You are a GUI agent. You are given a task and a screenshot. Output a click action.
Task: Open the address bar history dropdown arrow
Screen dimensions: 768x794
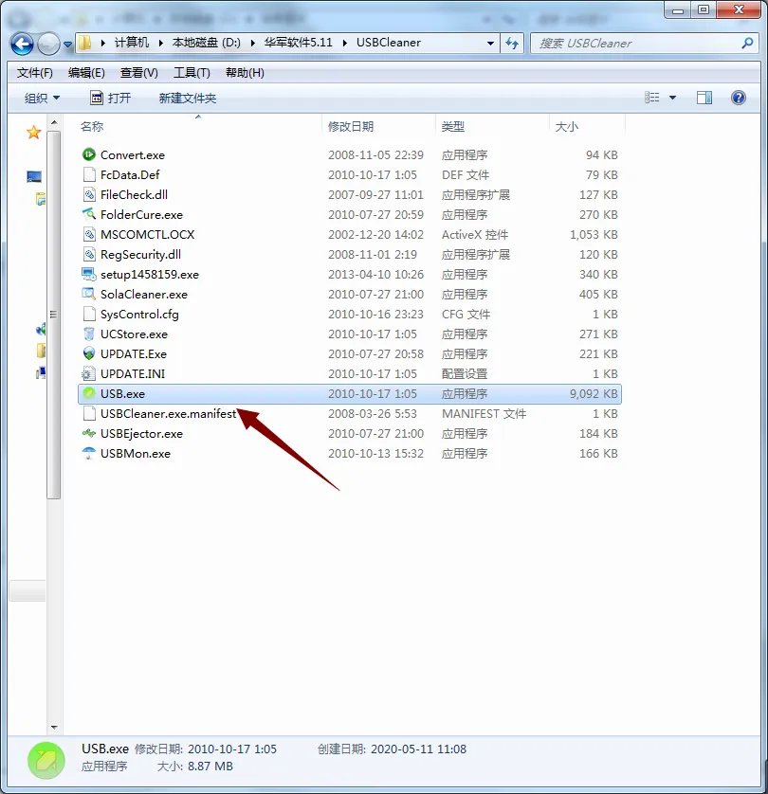click(490, 43)
